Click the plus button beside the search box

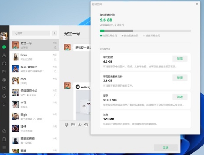click(x=55, y=33)
